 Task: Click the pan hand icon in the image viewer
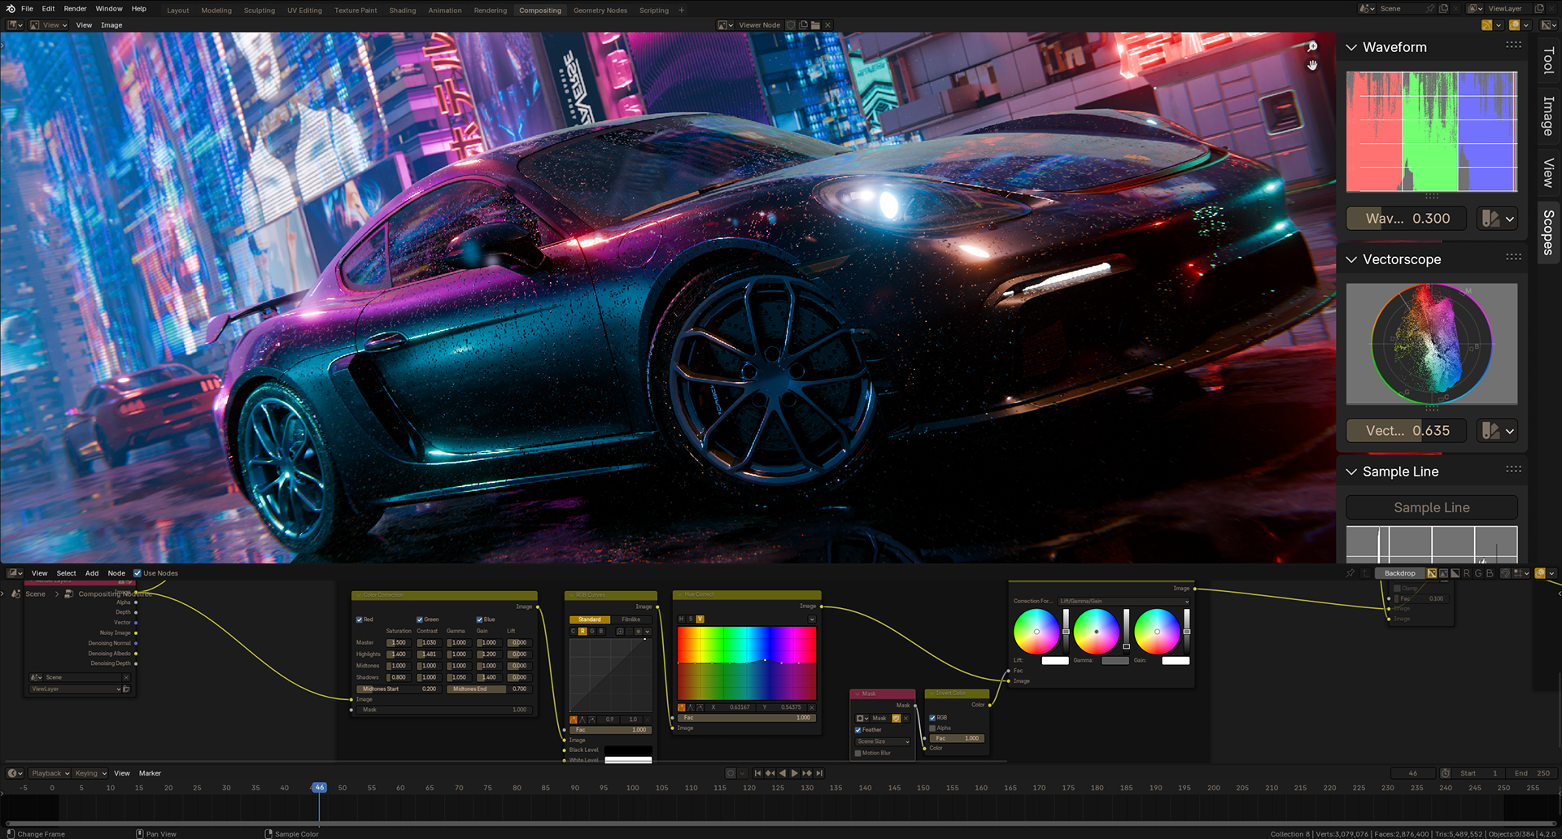(1312, 65)
